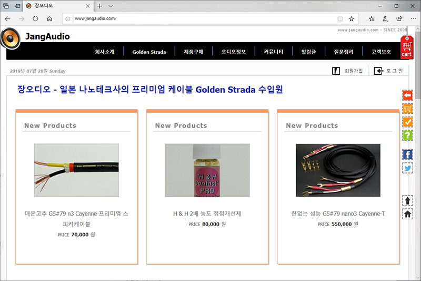Screen dimensions: 421x281
Task: Click the 70,000 원 price text
Action: (83, 235)
